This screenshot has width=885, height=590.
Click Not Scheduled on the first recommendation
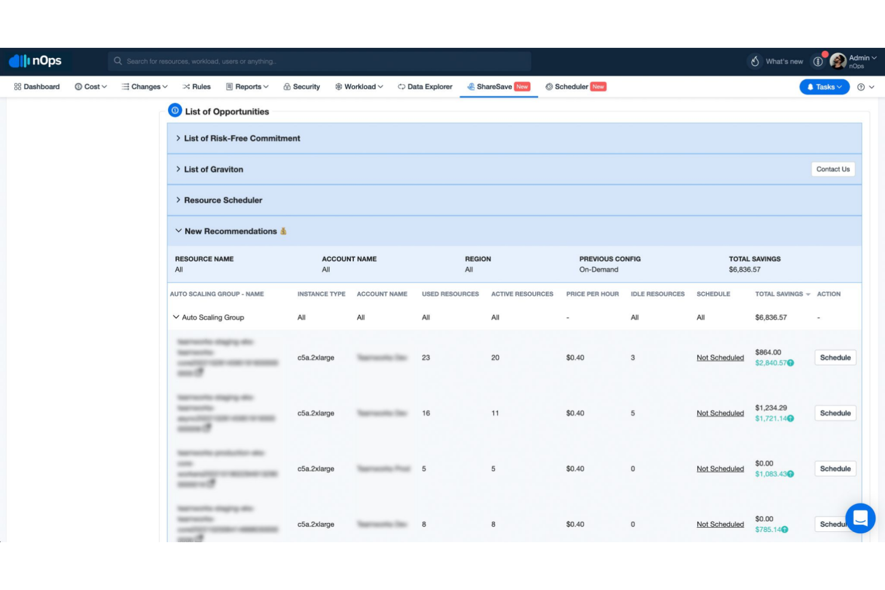720,357
